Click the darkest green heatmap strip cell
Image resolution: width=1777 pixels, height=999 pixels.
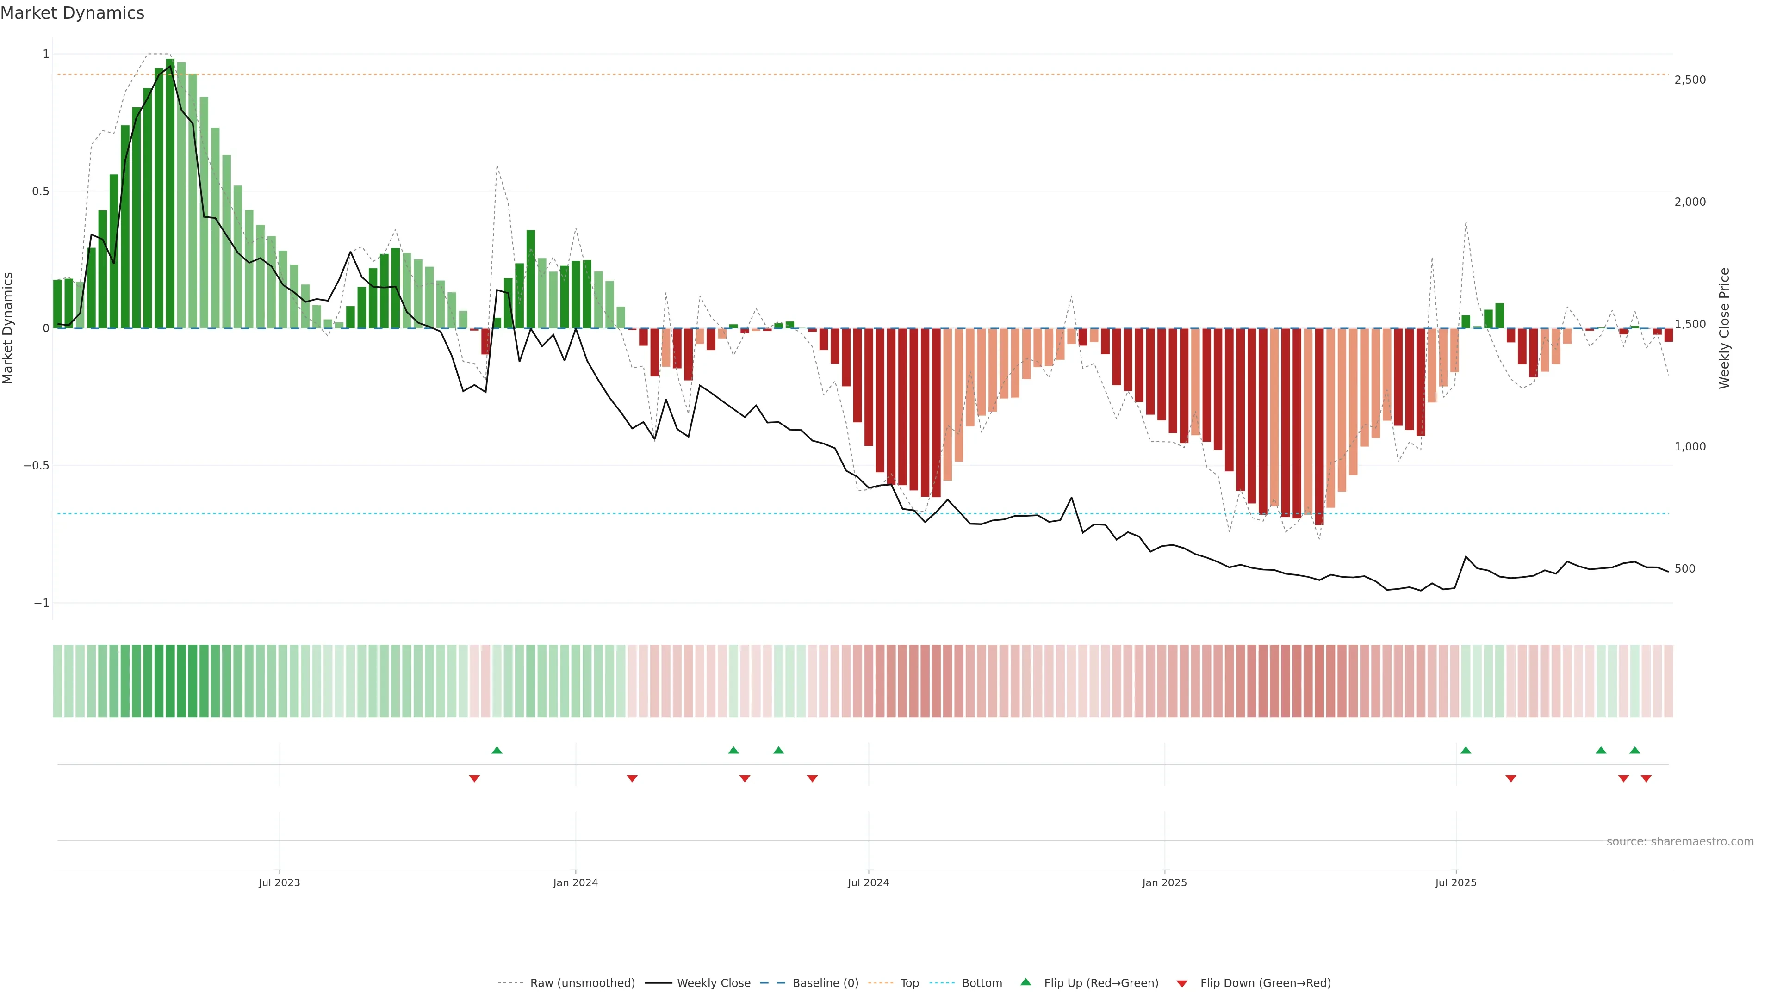pyautogui.click(x=170, y=681)
